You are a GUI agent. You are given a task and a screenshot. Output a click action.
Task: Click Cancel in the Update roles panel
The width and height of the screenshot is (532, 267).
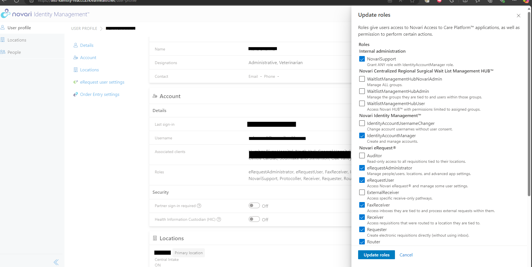(x=406, y=255)
